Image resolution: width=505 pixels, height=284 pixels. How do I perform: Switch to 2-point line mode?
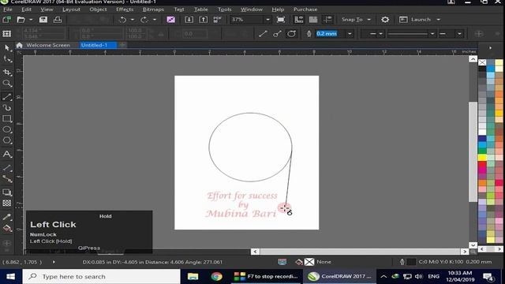(x=263, y=33)
